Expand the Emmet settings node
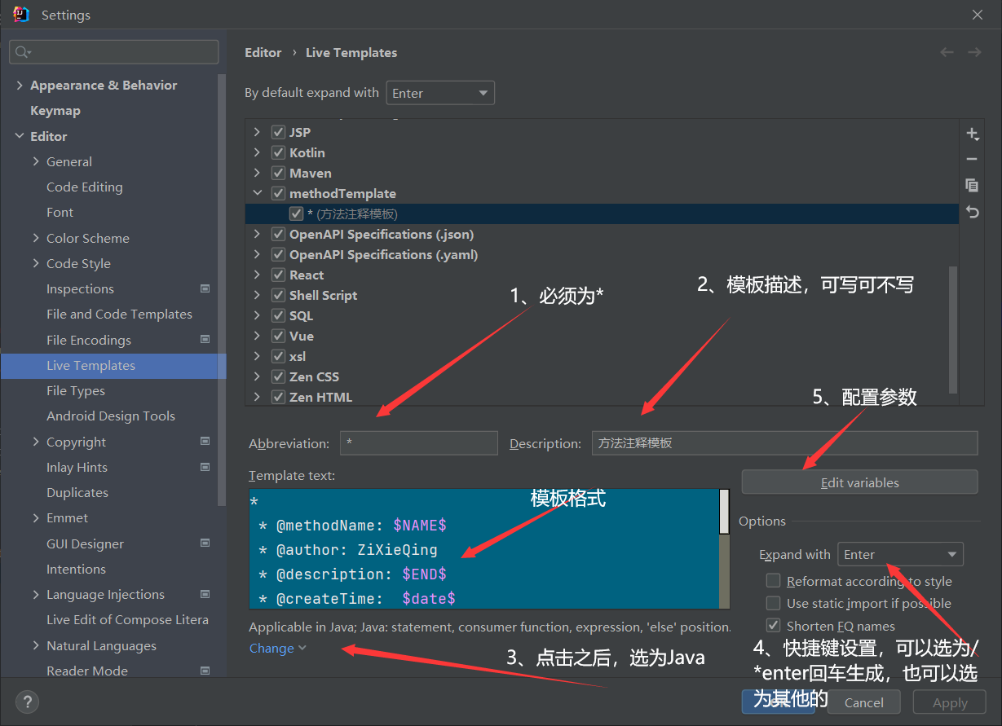Viewport: 1002px width, 726px height. [36, 517]
